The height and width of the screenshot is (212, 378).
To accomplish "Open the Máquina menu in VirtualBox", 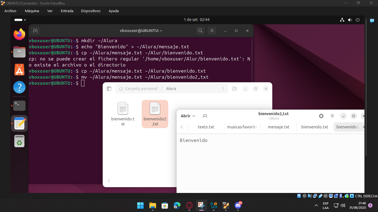I will (x=32, y=11).
